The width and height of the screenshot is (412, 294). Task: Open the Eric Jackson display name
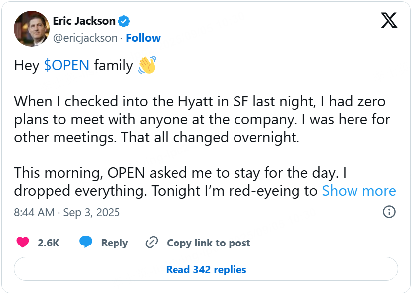[x=84, y=21]
